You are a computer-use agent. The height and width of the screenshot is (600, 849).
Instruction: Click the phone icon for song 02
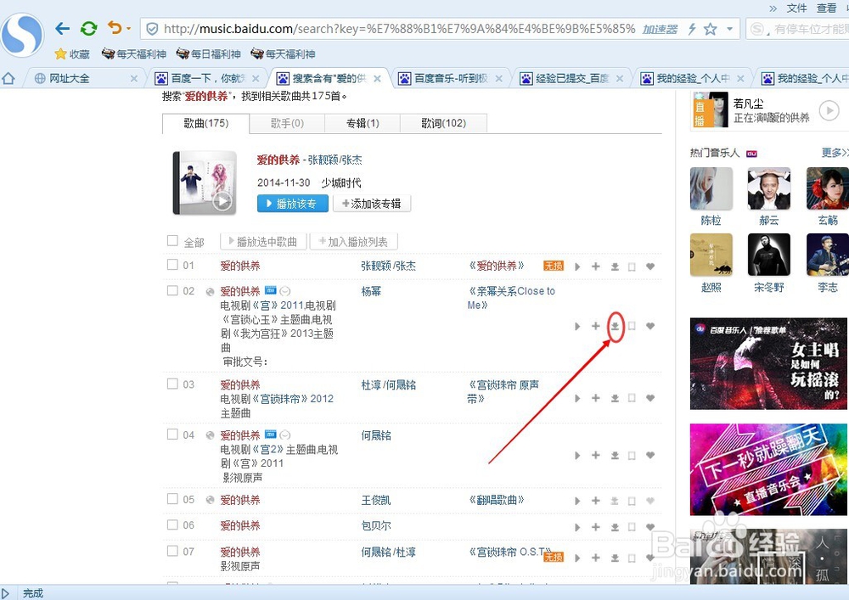632,326
